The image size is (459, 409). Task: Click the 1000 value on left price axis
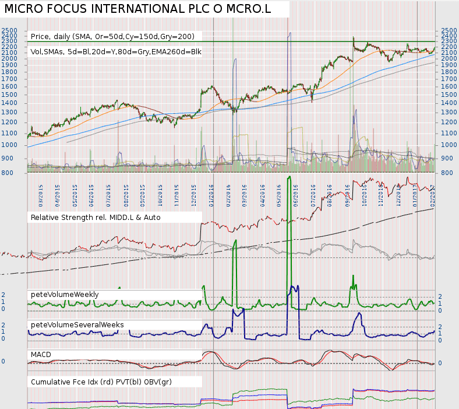coord(9,145)
